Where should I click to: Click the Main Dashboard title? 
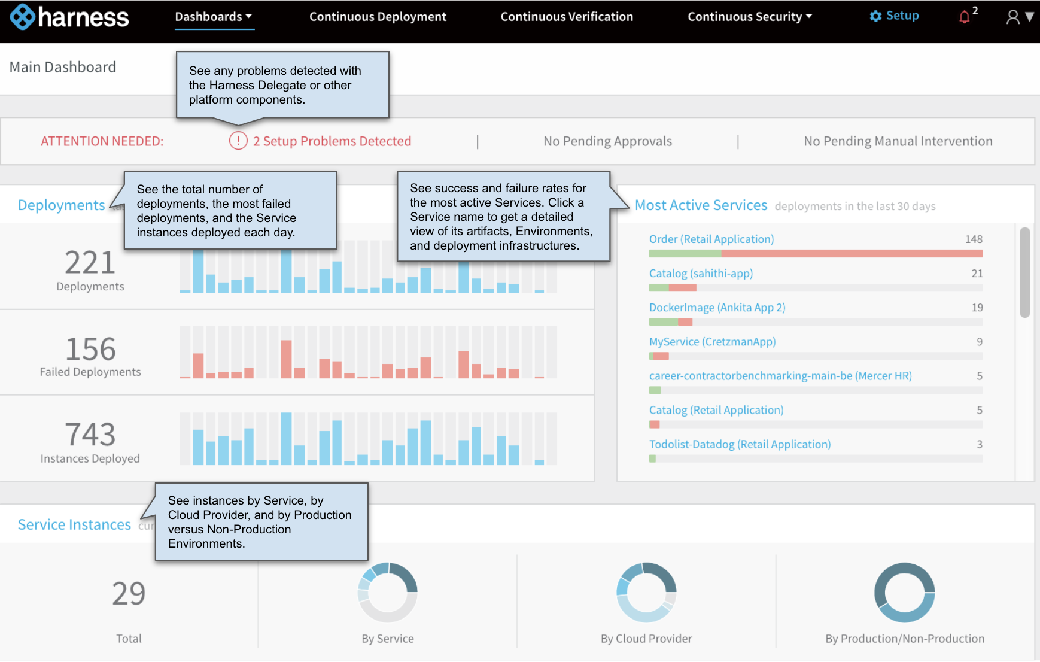pos(63,67)
